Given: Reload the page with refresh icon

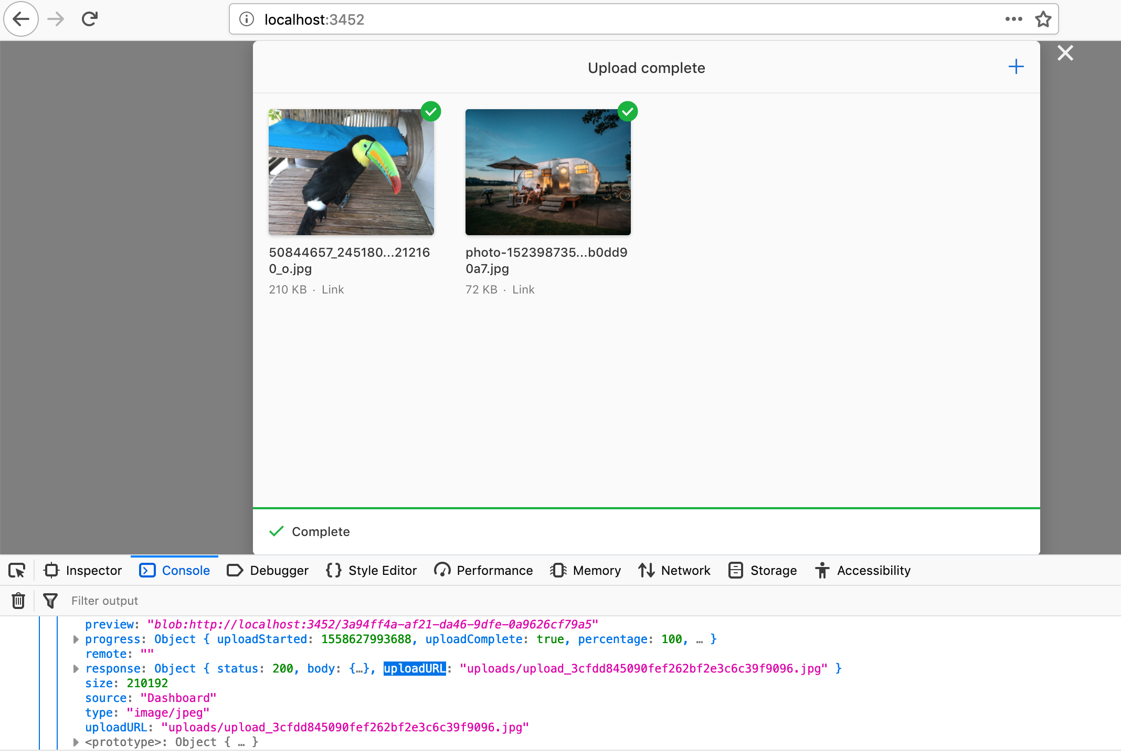Looking at the screenshot, I should coord(89,19).
